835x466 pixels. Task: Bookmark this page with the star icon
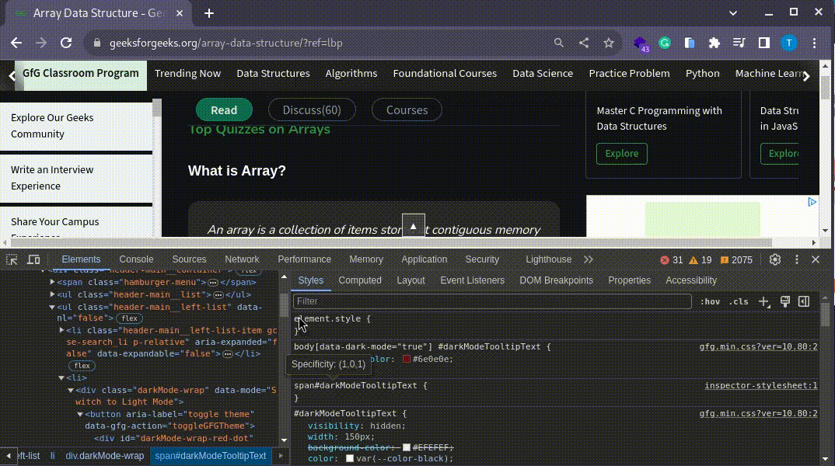[x=609, y=43]
